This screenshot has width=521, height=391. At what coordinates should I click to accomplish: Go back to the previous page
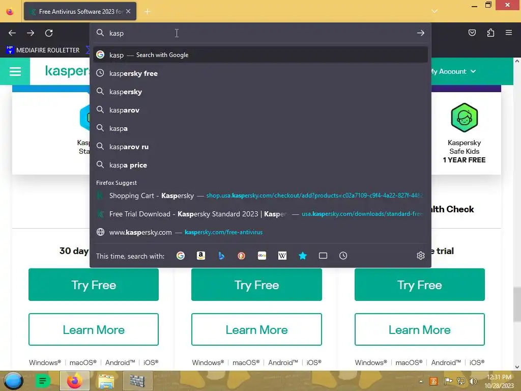point(12,33)
